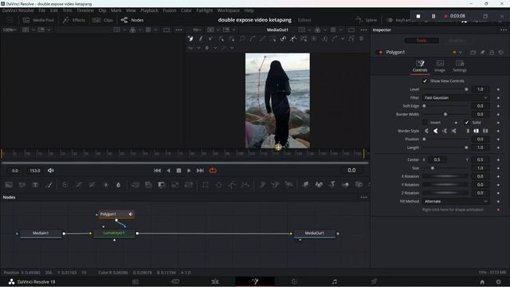This screenshot has width=510, height=287.
Task: Toggle the Nodes panel button
Action: point(132,20)
